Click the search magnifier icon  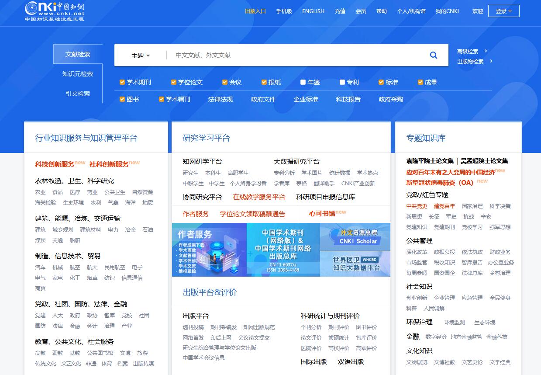coord(433,55)
